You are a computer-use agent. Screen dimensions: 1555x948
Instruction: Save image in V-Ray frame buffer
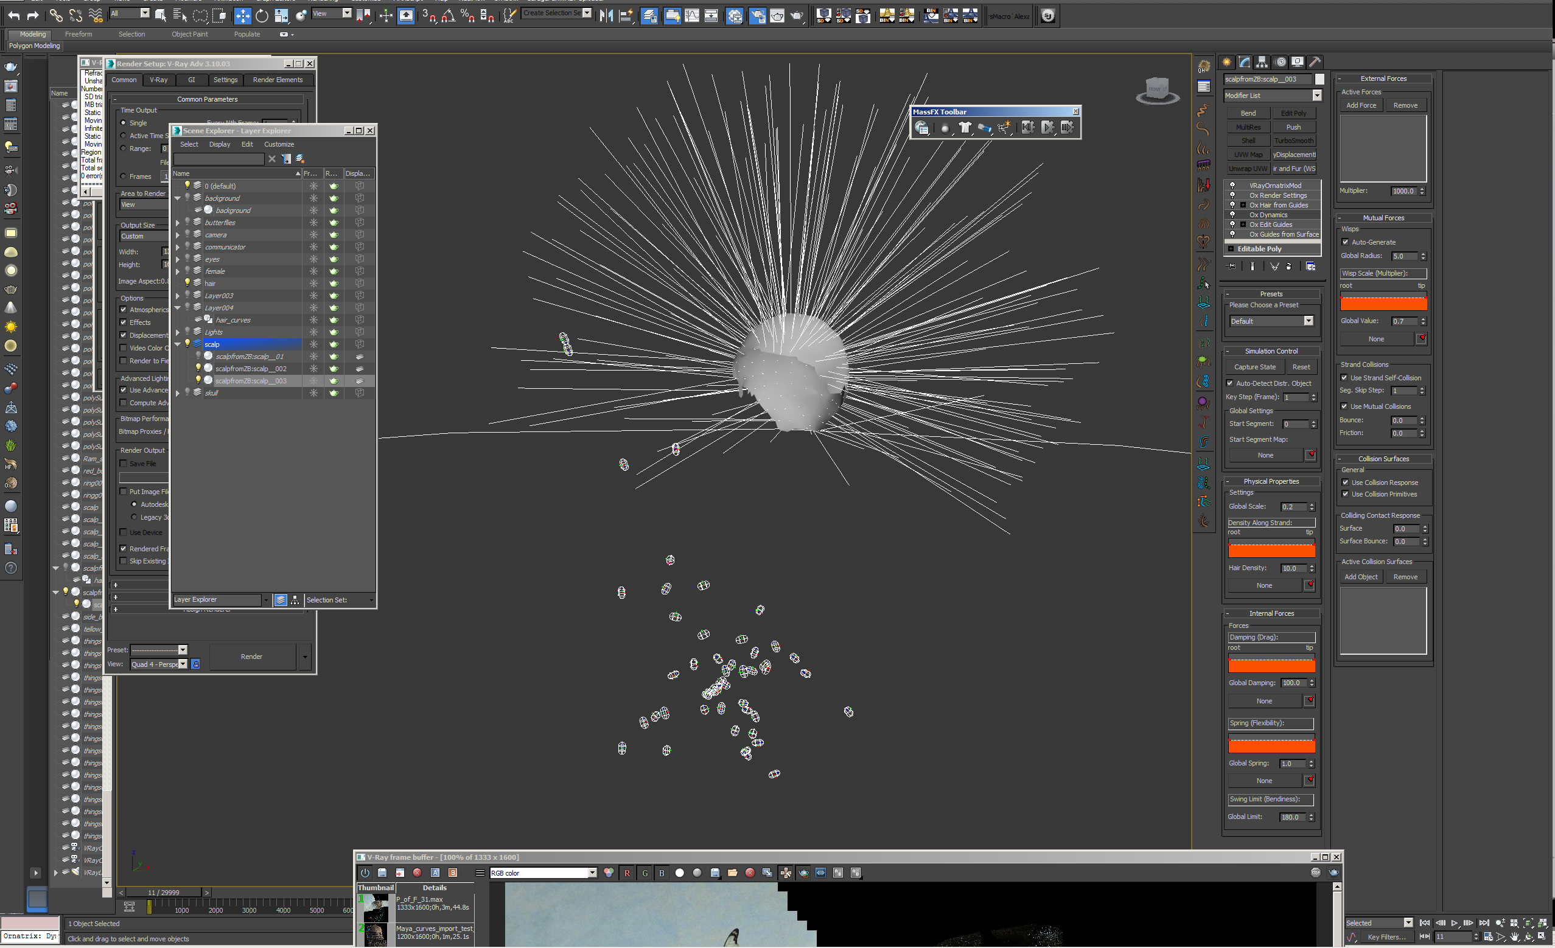[382, 873]
